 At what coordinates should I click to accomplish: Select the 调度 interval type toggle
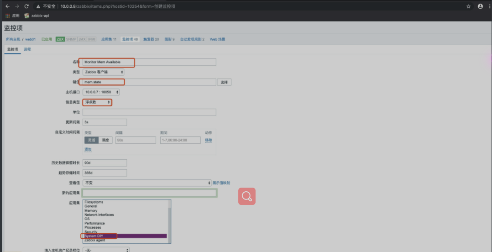(x=105, y=140)
